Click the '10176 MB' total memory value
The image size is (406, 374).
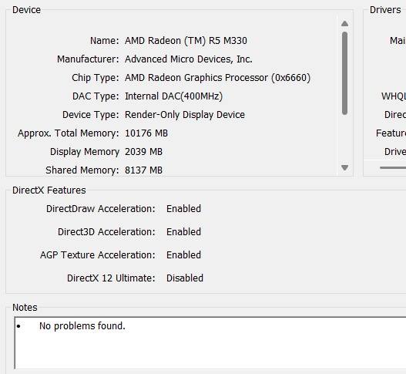tap(146, 133)
